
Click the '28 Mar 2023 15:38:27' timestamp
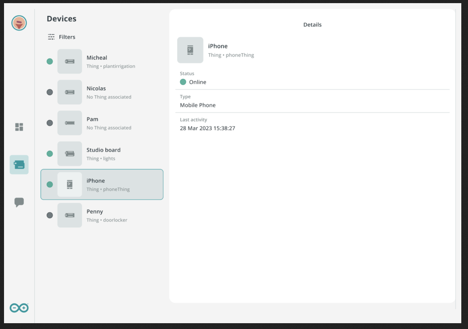208,128
